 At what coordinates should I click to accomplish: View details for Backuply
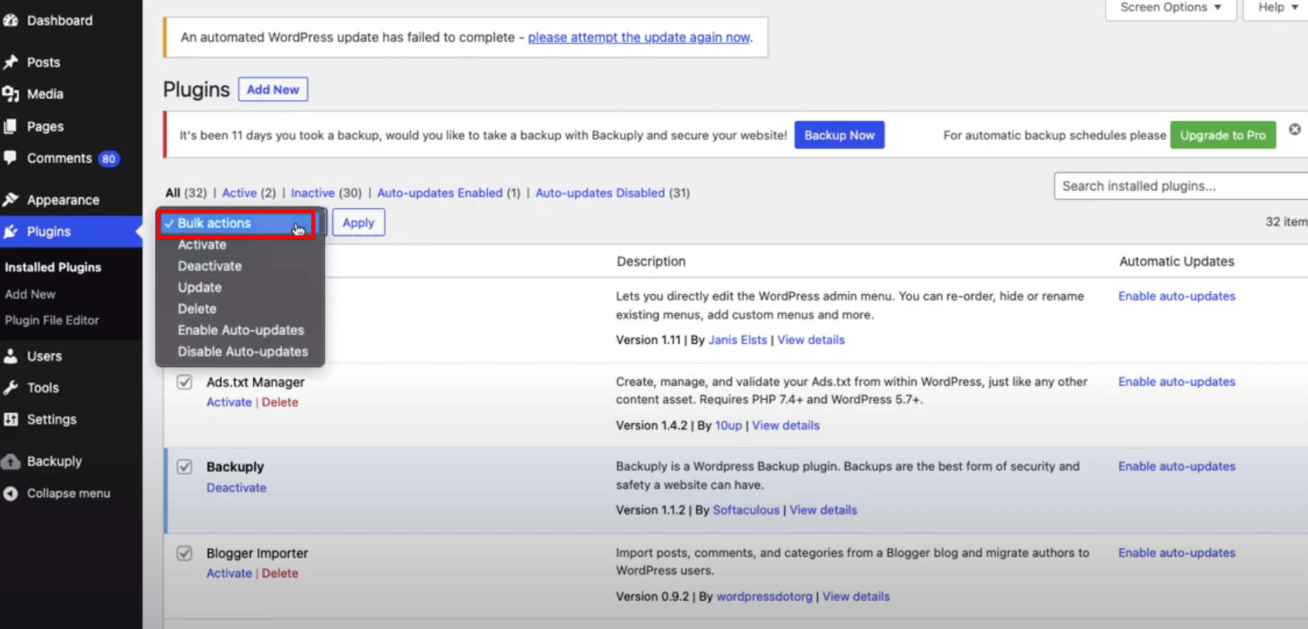[823, 510]
